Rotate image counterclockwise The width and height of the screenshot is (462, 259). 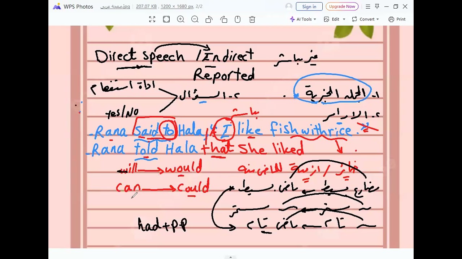[x=209, y=19]
